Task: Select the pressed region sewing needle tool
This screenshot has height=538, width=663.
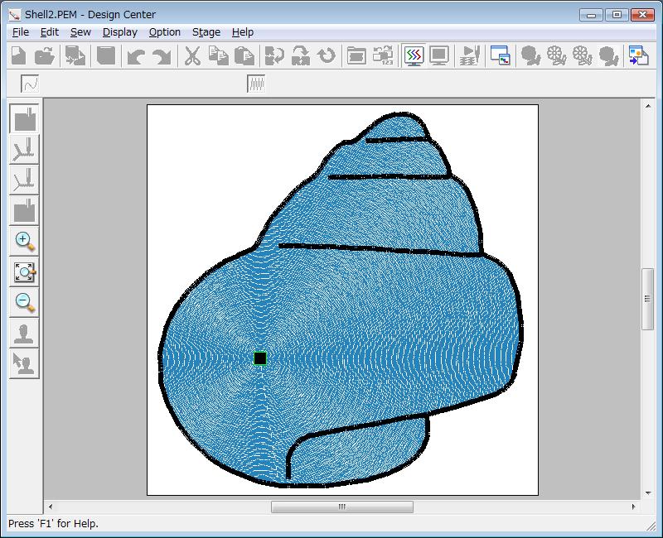Action: coord(25,119)
